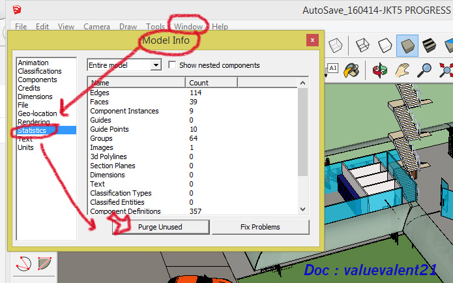Image resolution: width=453 pixels, height=283 pixels.
Task: Click the Name column header
Action: pos(136,83)
